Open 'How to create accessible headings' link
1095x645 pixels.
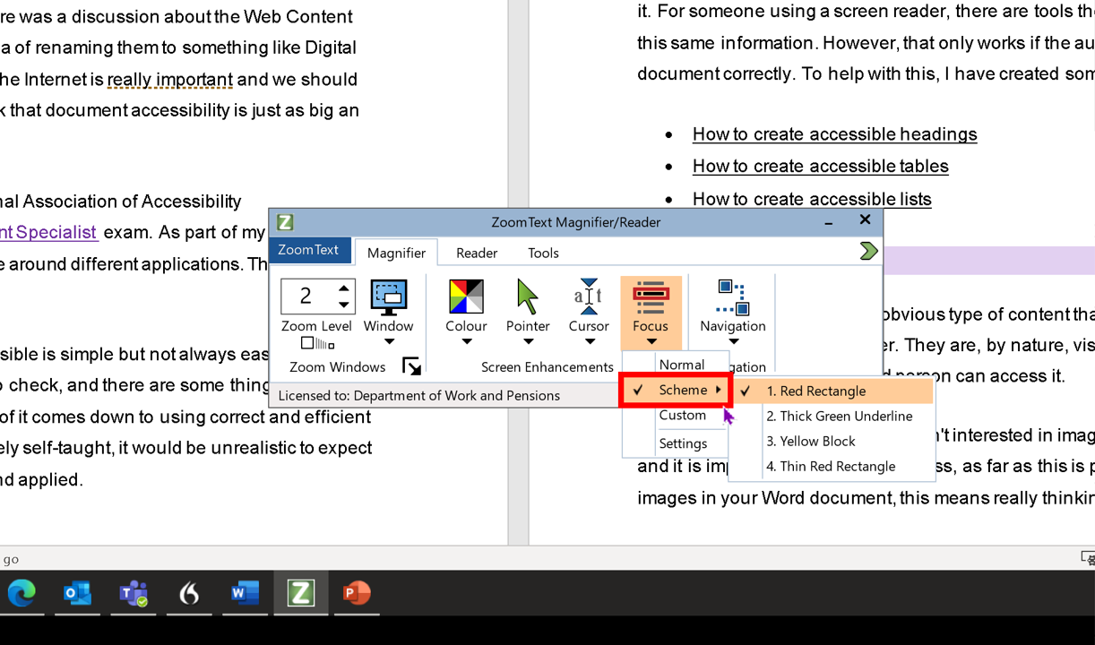click(834, 134)
